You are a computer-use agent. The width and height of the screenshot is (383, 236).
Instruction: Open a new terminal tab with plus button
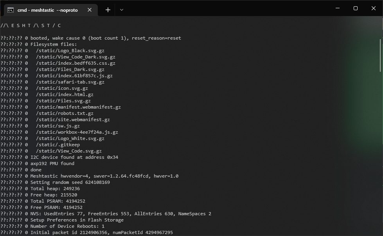108,10
